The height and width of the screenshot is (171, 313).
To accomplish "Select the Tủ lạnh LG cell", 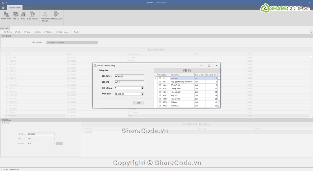I will pyautogui.click(x=182, y=106).
